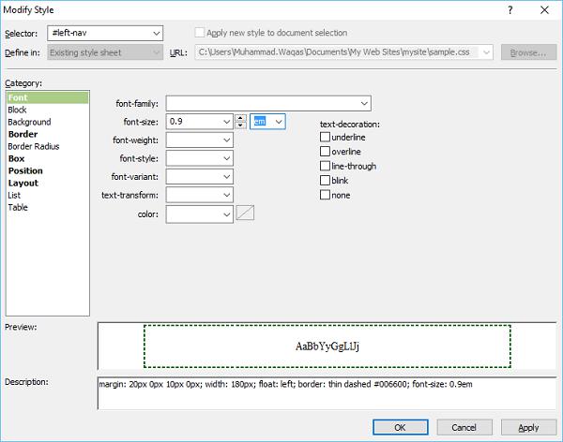Enable the underline text-decoration checkbox

pyautogui.click(x=326, y=138)
